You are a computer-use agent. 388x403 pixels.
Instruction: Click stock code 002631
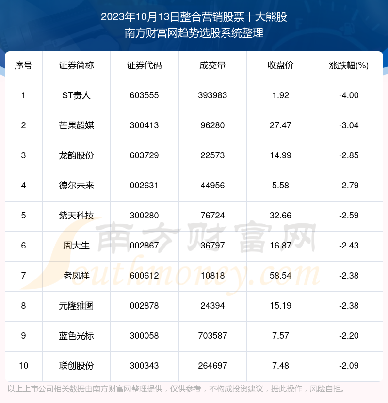click(x=145, y=186)
